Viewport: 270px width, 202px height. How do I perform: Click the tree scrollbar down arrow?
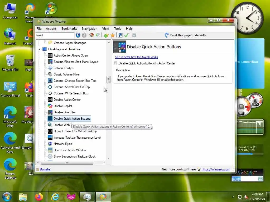pyautogui.click(x=108, y=158)
